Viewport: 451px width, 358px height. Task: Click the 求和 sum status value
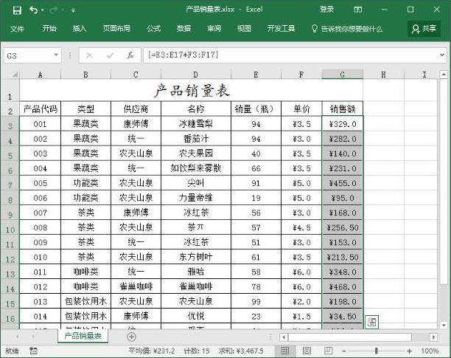pos(241,351)
